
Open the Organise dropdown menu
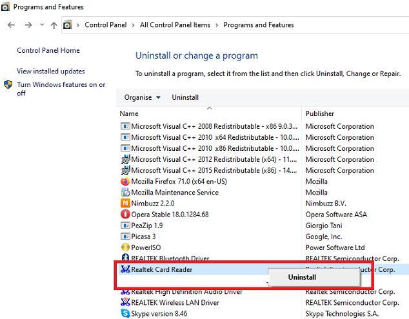[142, 98]
